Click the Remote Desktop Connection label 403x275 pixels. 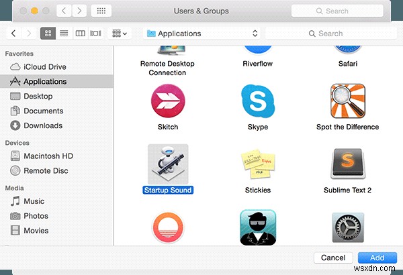[167, 68]
